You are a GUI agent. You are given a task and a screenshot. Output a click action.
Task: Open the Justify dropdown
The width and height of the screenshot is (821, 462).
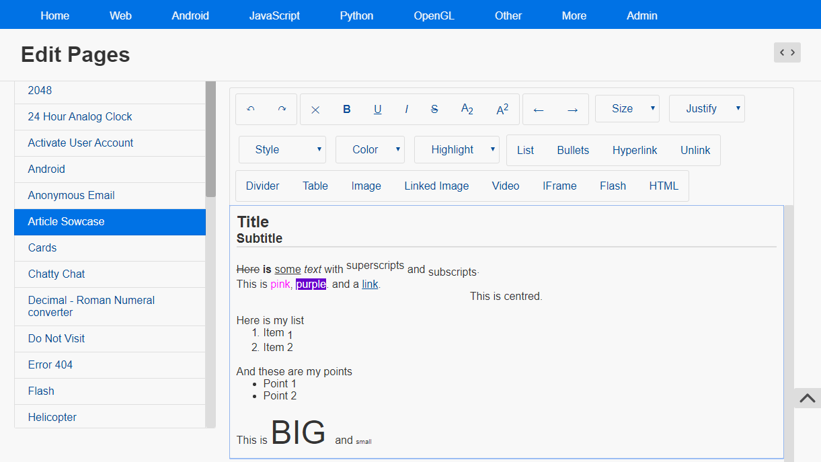click(706, 109)
